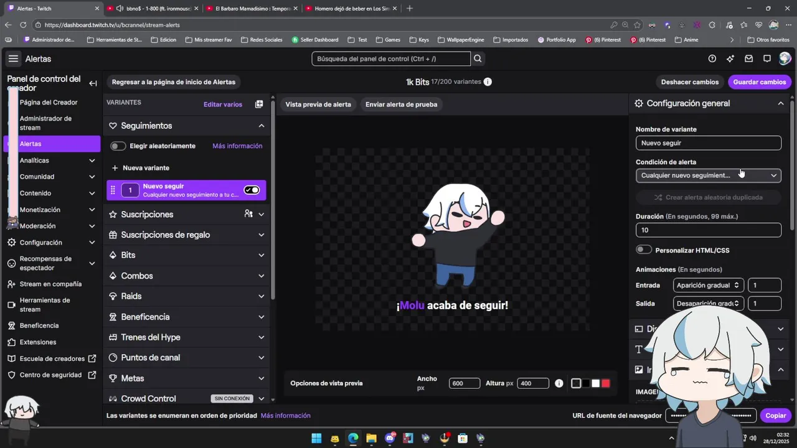Click Guardar cambios button
This screenshot has width=797, height=448.
pos(760,82)
